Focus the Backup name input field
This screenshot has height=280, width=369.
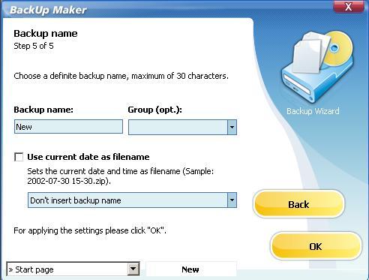tap(68, 127)
